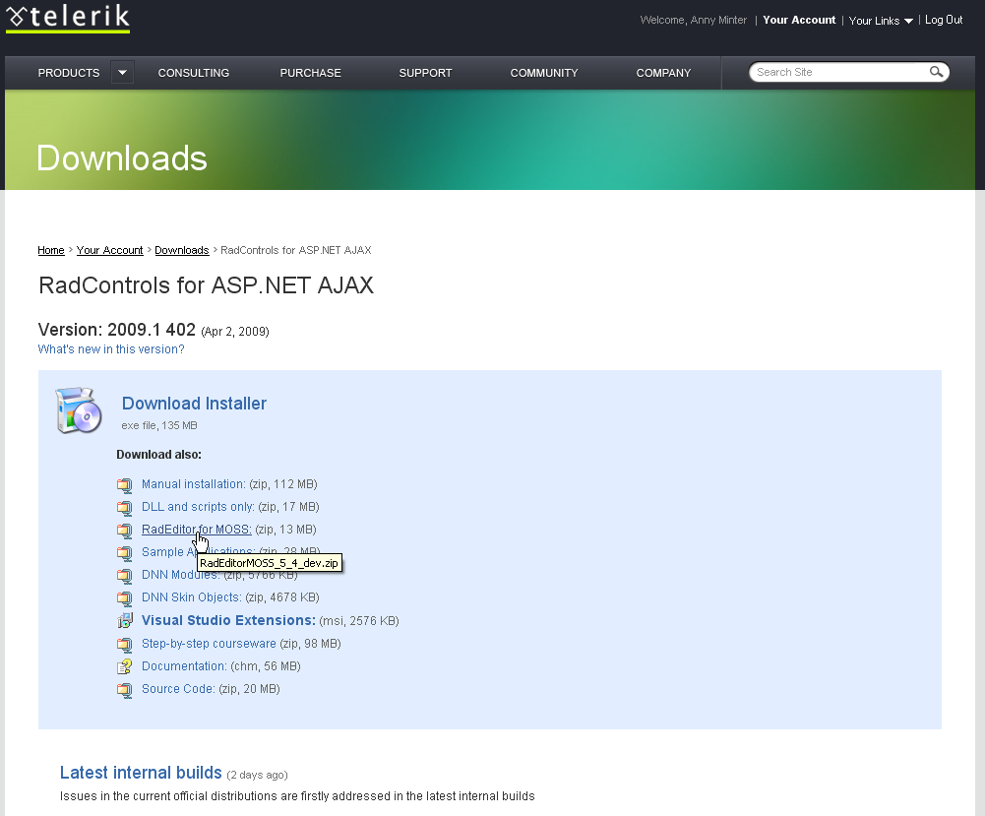Download the Documentation chm file
This screenshot has width=985, height=816.
click(184, 666)
